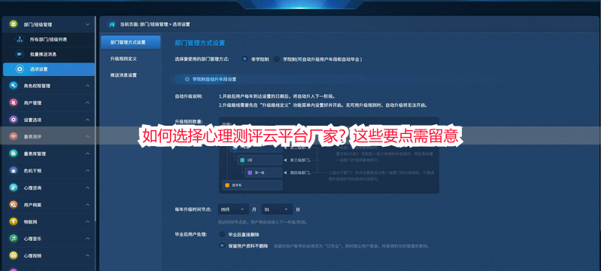
Task: Expand 心理音乐 chevron
Action: coord(87,239)
